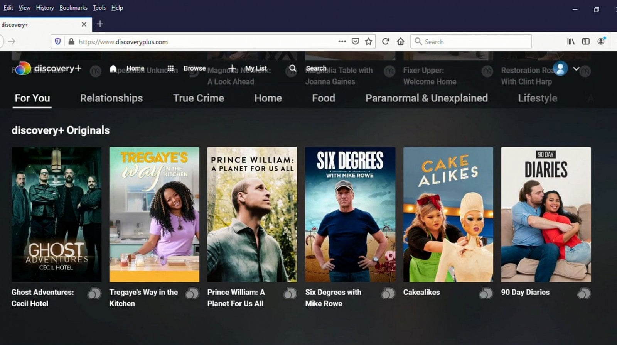Add Ghost Adventures: Cecil Hotel to list
The image size is (617, 345).
[94, 294]
